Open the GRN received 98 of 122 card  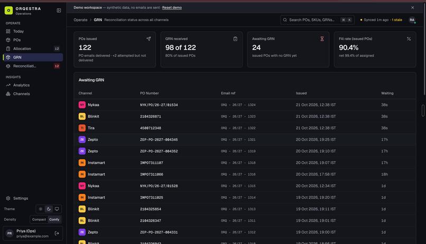click(201, 50)
